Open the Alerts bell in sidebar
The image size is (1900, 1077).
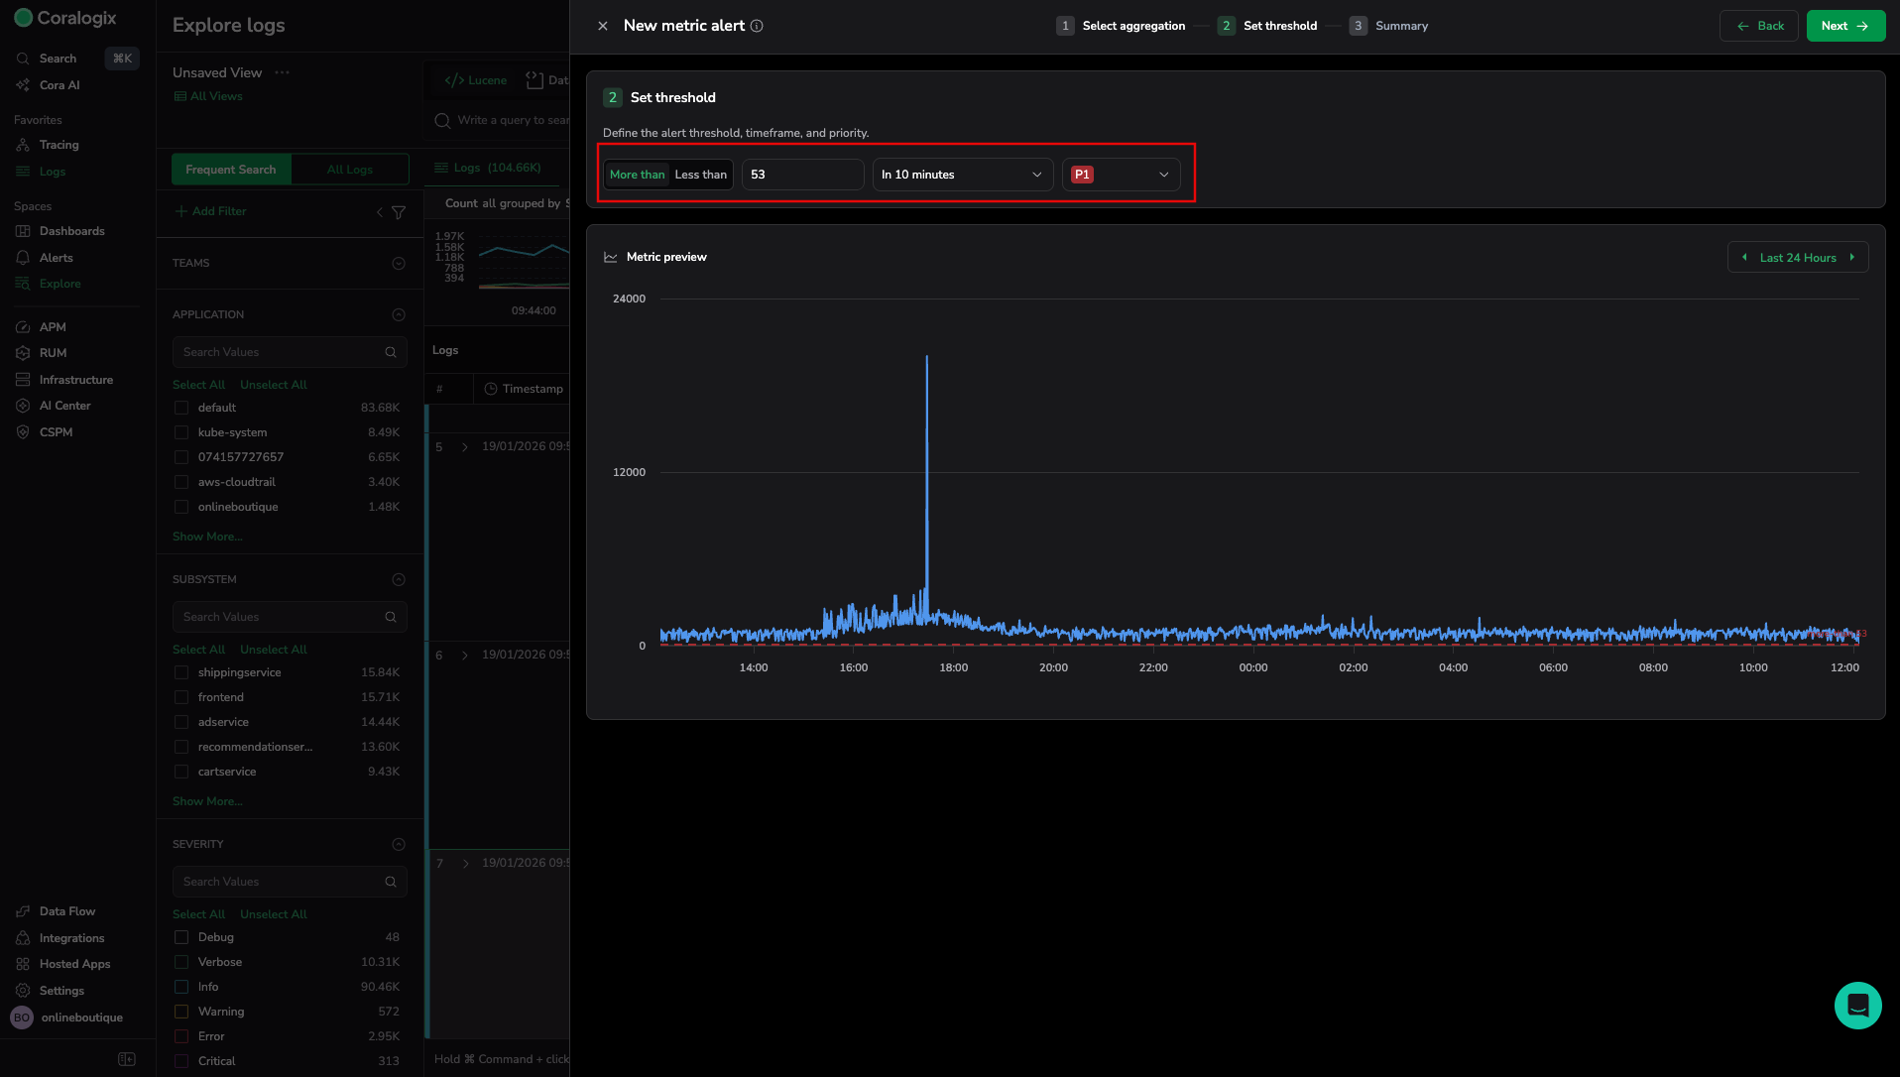(x=23, y=258)
